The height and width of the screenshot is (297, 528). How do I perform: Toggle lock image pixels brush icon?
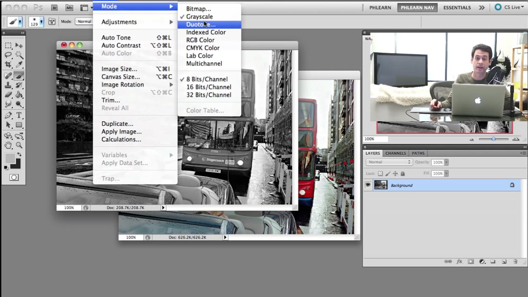coord(388,174)
